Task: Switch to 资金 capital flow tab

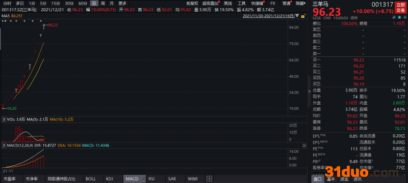Action: tap(344, 179)
